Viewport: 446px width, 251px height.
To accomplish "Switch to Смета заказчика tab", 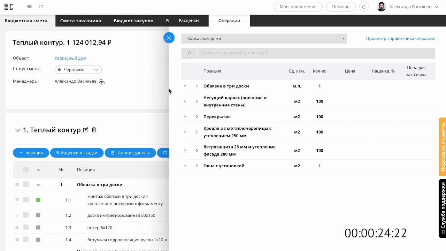I will pos(80,21).
